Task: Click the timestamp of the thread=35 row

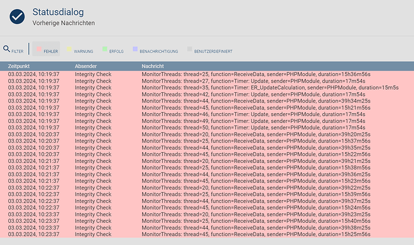Action: point(34,87)
